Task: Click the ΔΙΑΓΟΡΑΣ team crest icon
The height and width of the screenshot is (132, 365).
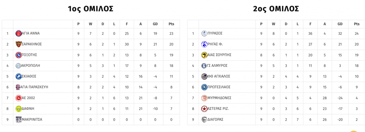Action: tap(204, 120)
